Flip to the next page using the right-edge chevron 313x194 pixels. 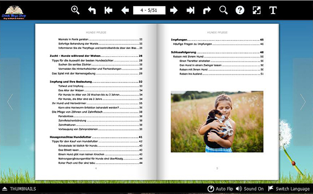coord(303,102)
